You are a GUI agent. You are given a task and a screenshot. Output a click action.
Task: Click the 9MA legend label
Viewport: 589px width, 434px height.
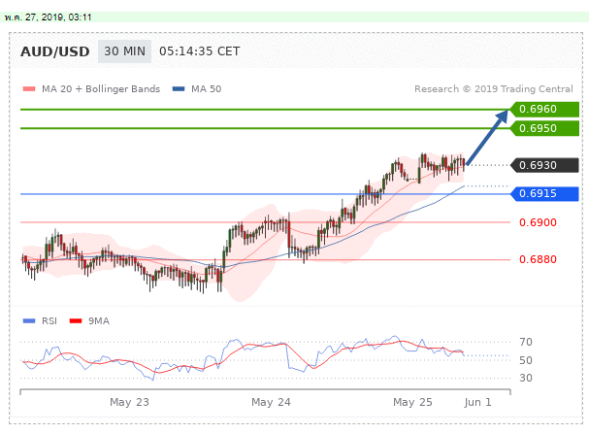click(99, 321)
